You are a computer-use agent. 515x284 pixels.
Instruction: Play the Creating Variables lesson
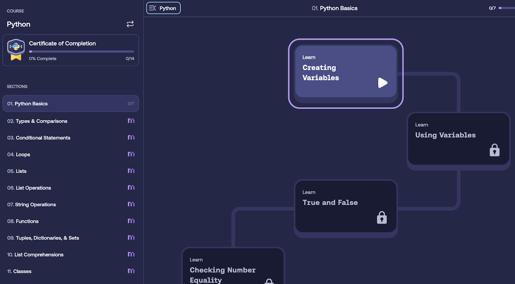[x=382, y=83]
